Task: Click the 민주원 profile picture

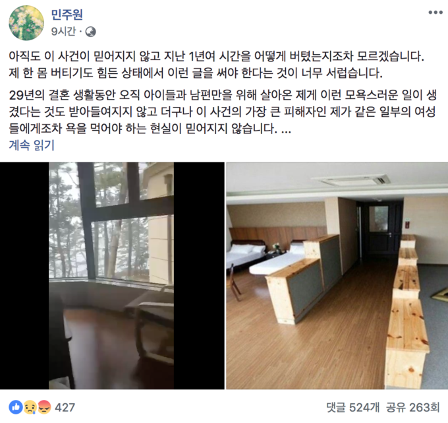Action: tap(26, 23)
